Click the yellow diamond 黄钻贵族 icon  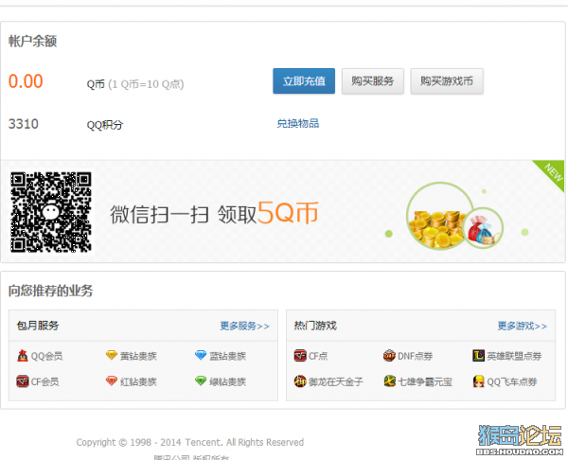(111, 355)
